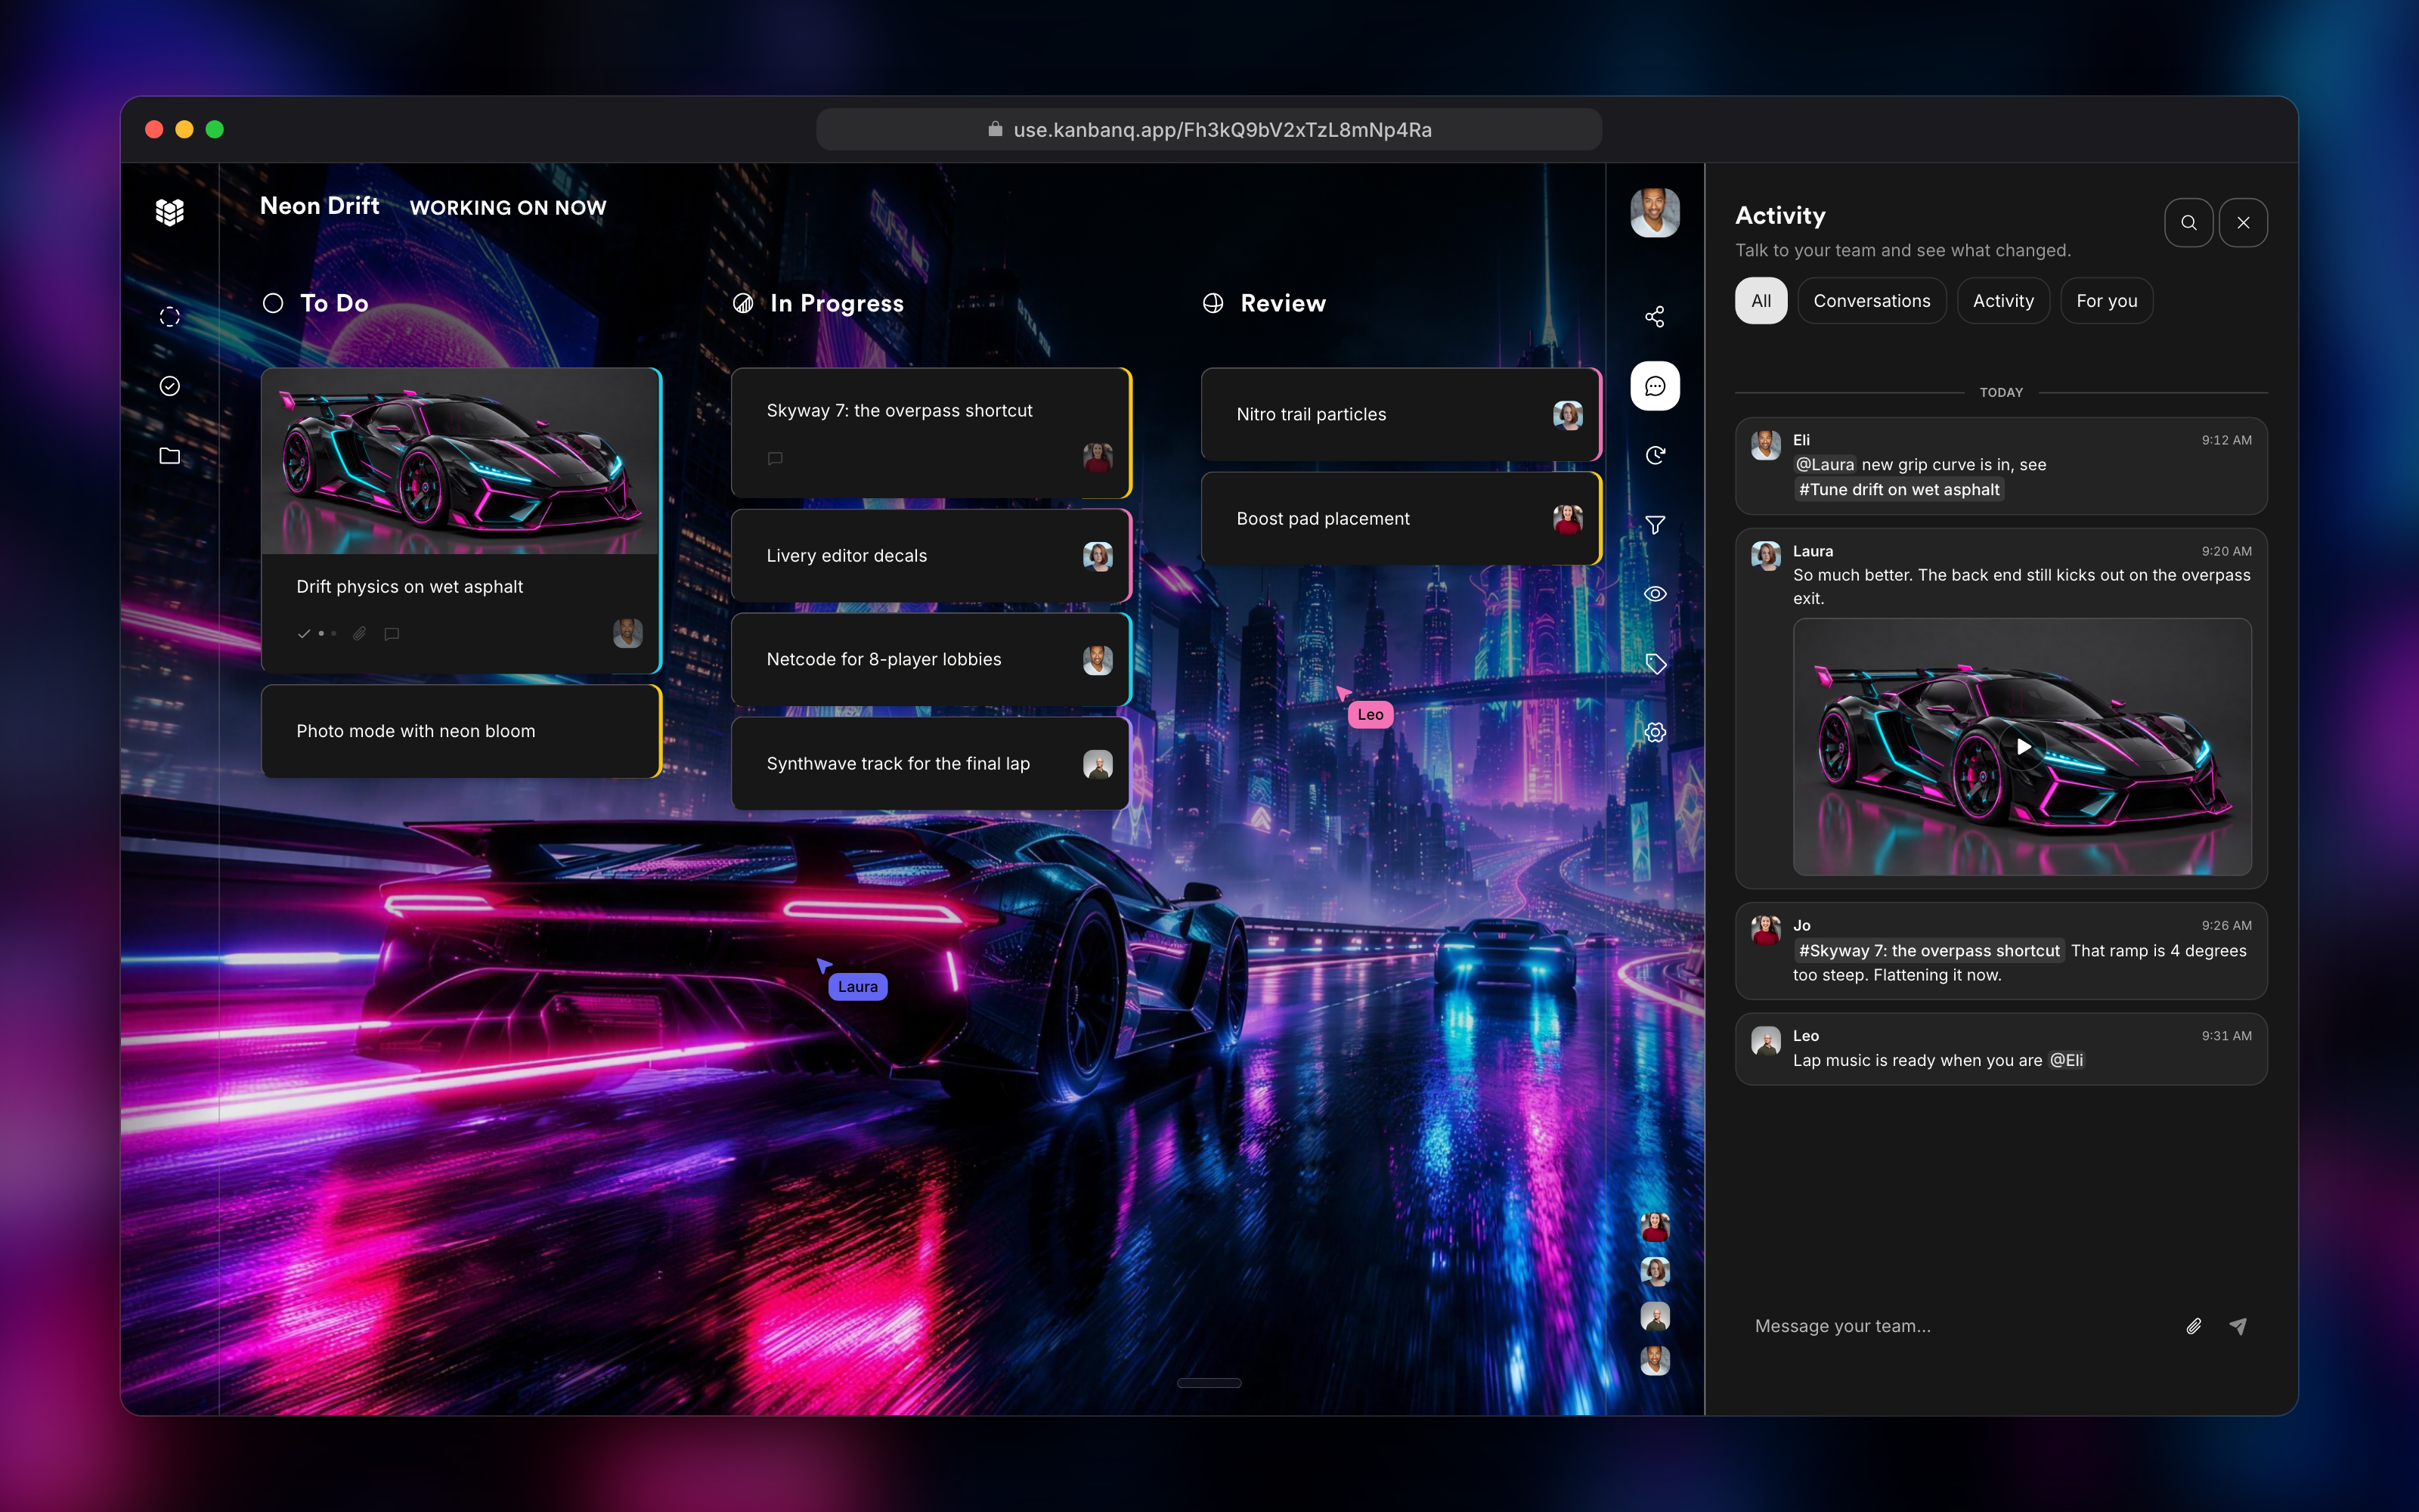Click the Review column status icon
The image size is (2419, 1512).
tap(1213, 303)
